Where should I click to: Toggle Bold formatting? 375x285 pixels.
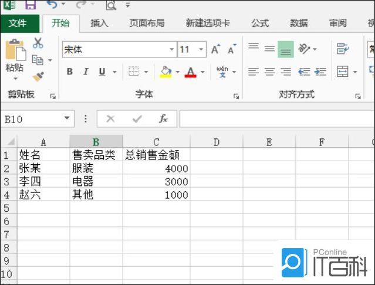coord(70,72)
